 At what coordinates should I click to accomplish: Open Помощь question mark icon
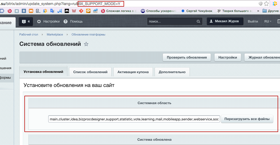66,21
